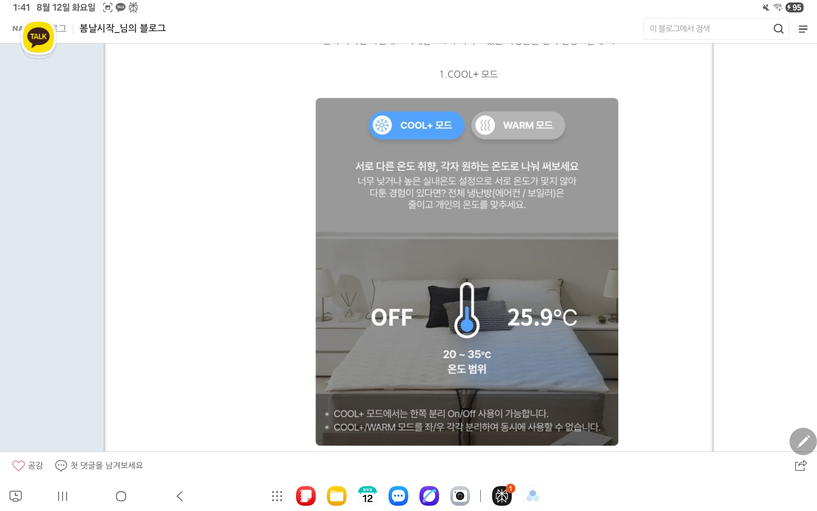Click the blog search magnifier icon
Viewport: 817px width, 511px height.
[778, 29]
